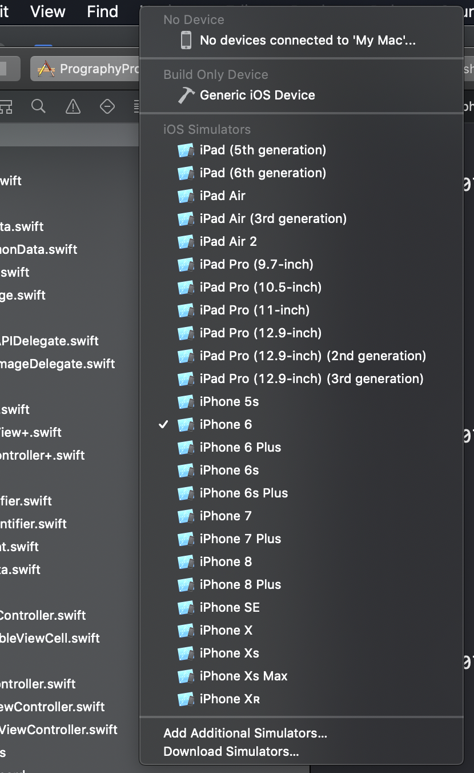
Task: Open the View menu in menu bar
Action: (x=48, y=11)
